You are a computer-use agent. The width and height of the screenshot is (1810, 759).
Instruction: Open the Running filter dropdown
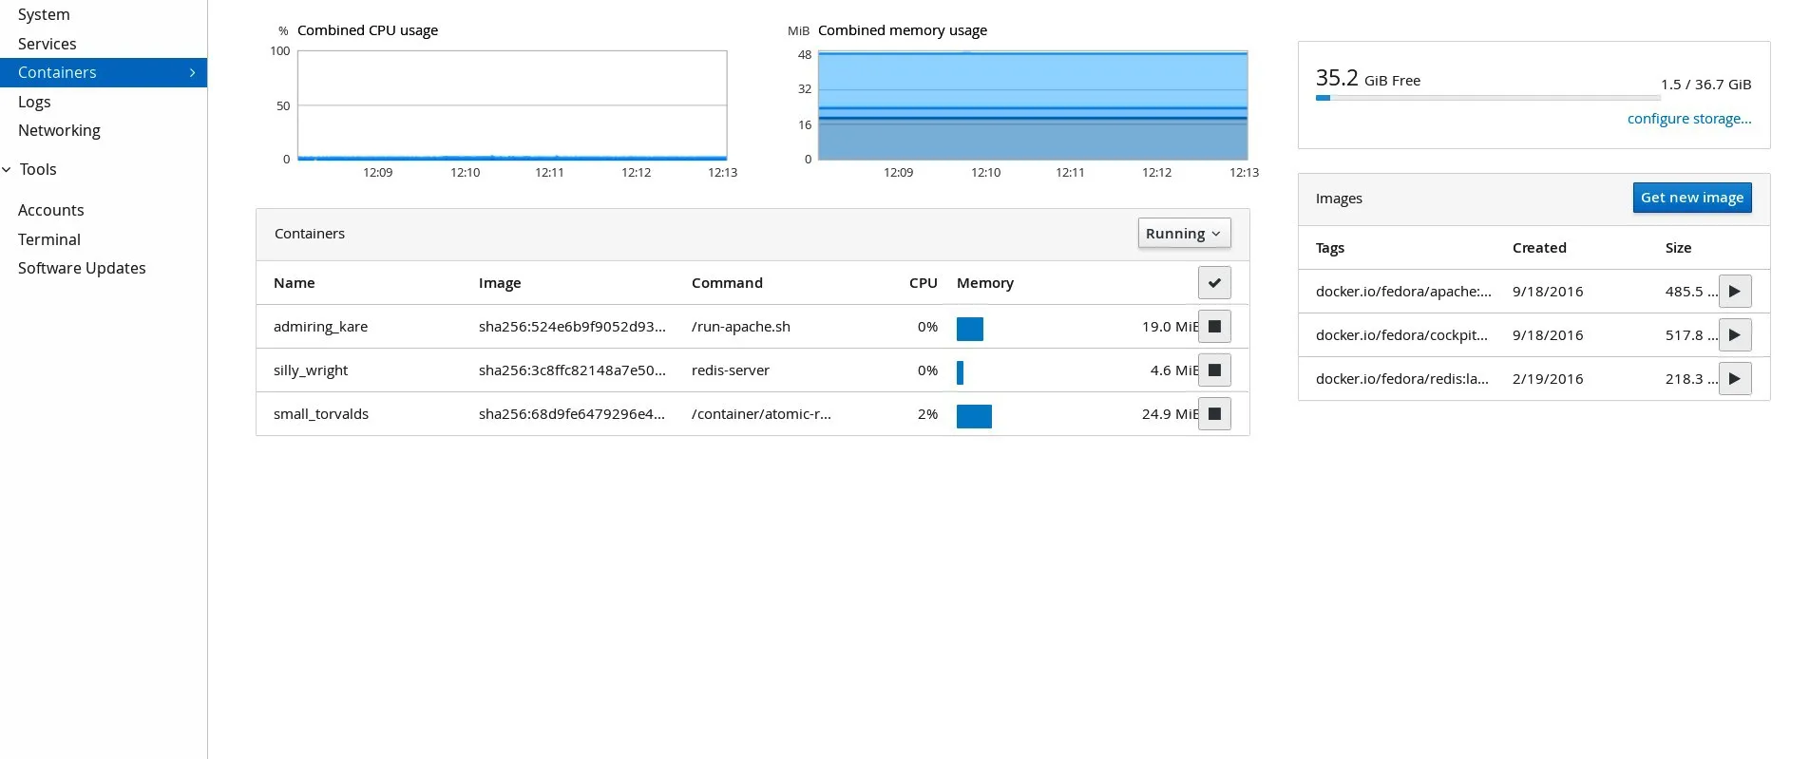click(1183, 234)
